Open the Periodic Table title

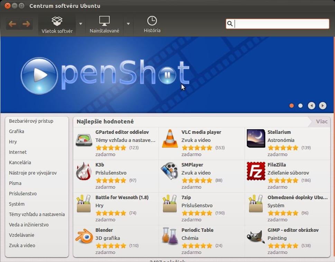point(197,230)
